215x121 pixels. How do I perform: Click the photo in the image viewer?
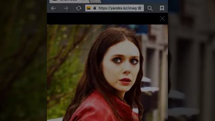[x=107, y=73]
